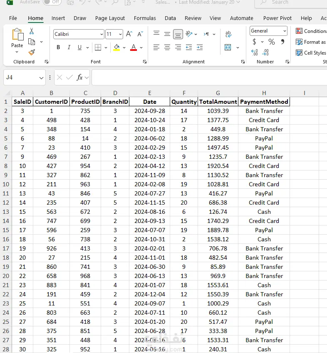
Task: Click Increase Indent icon
Action: 200,47
